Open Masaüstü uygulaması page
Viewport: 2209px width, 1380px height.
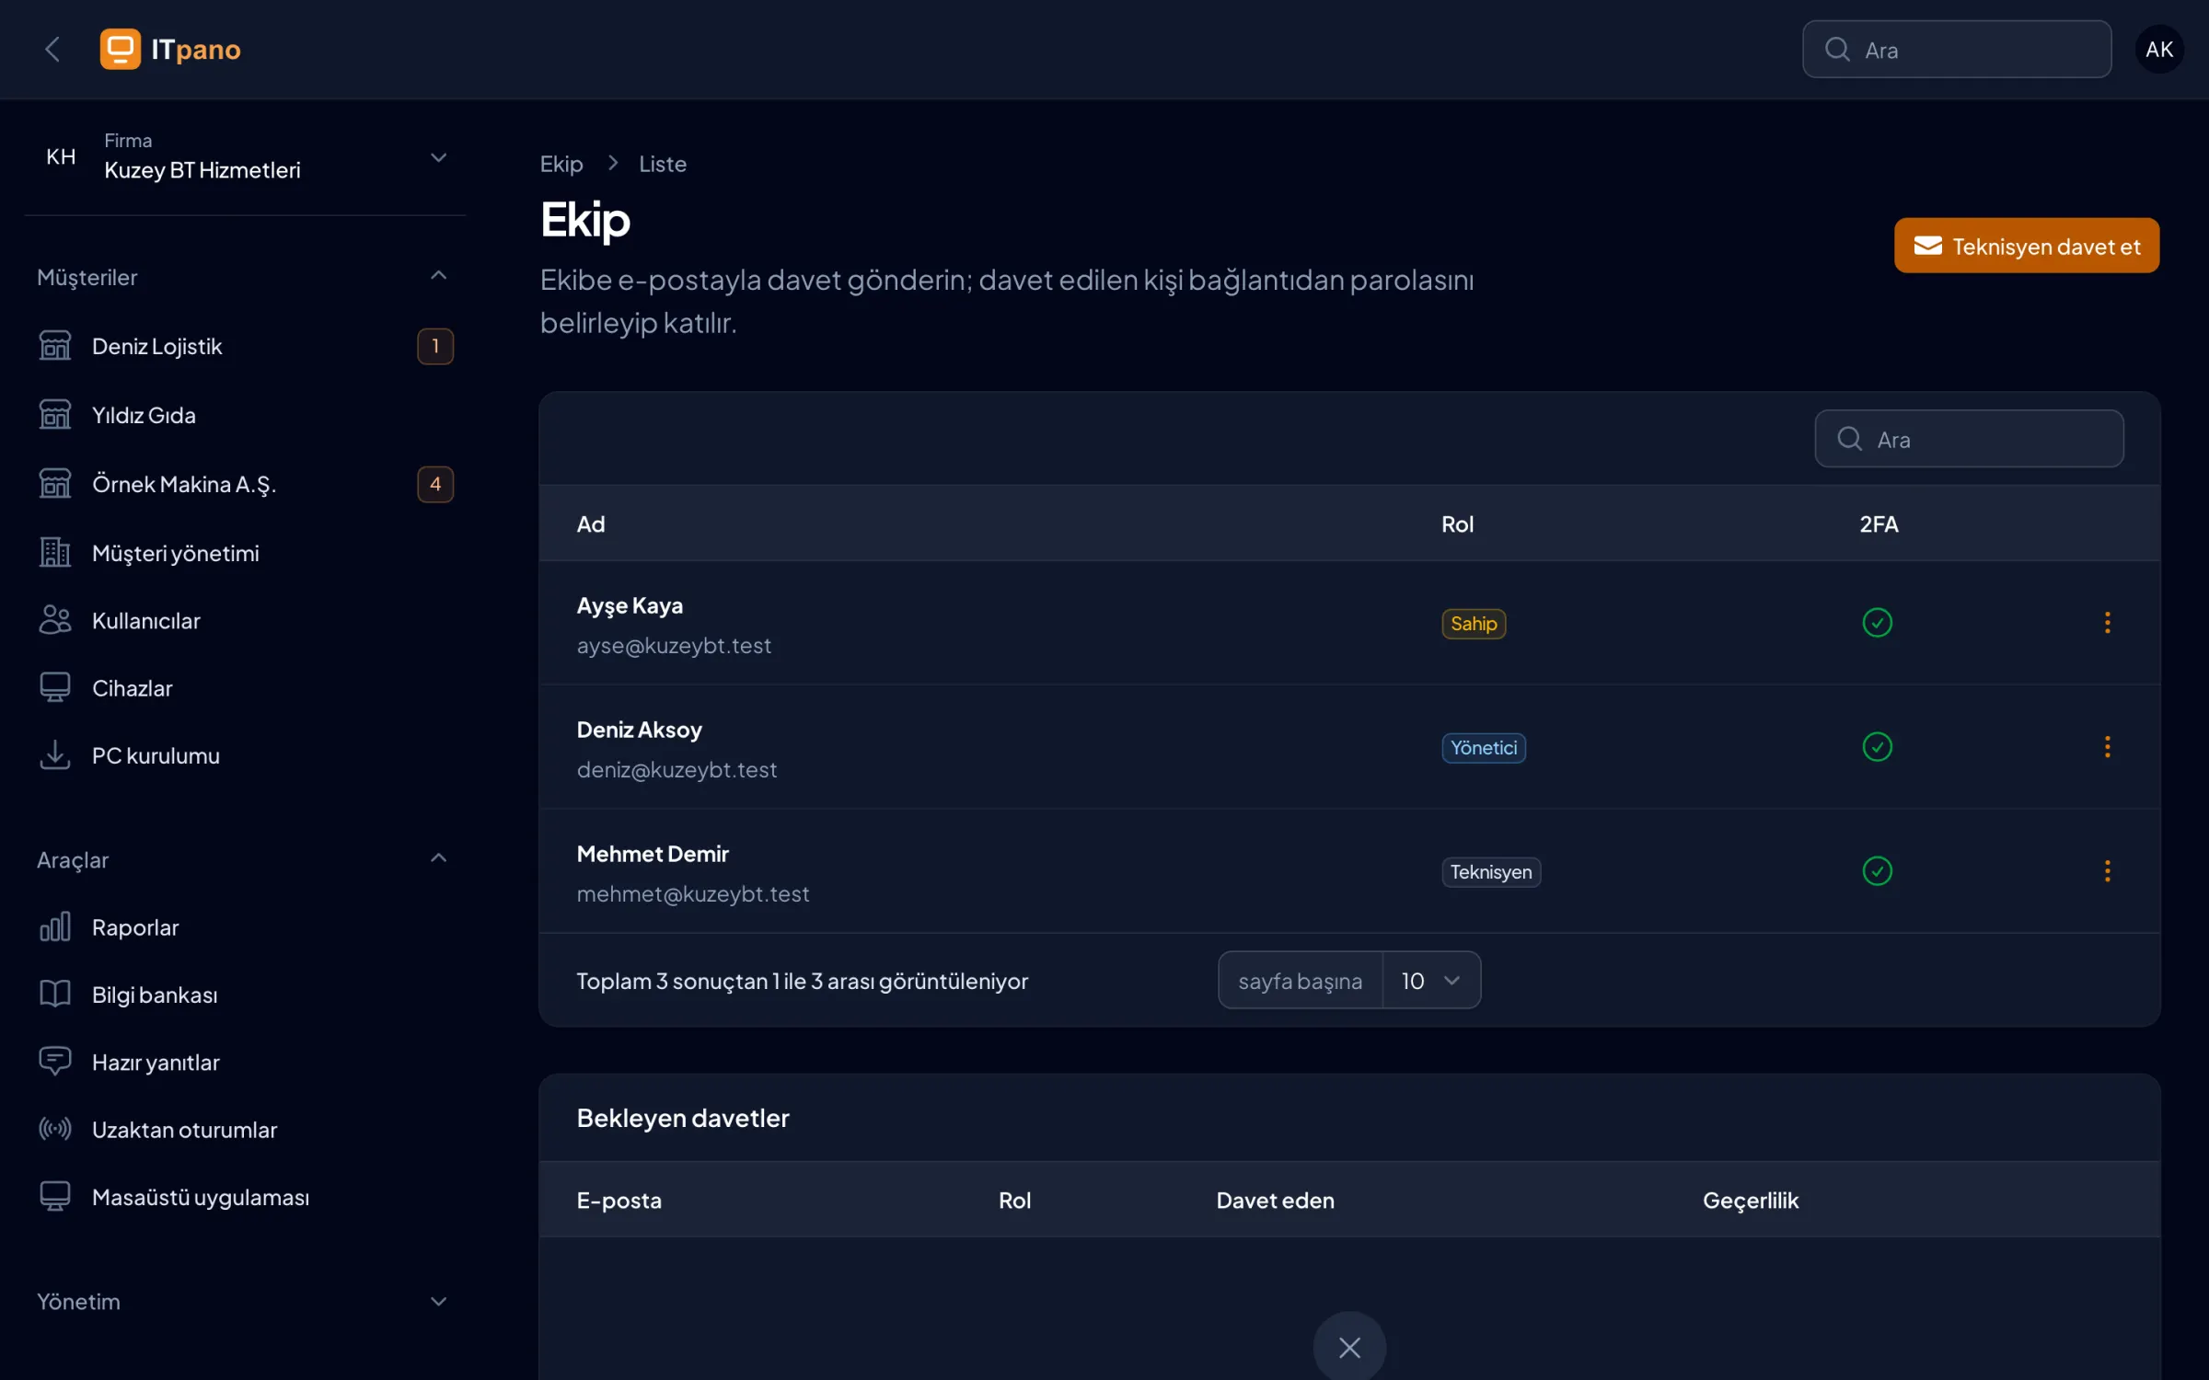pos(246,1197)
